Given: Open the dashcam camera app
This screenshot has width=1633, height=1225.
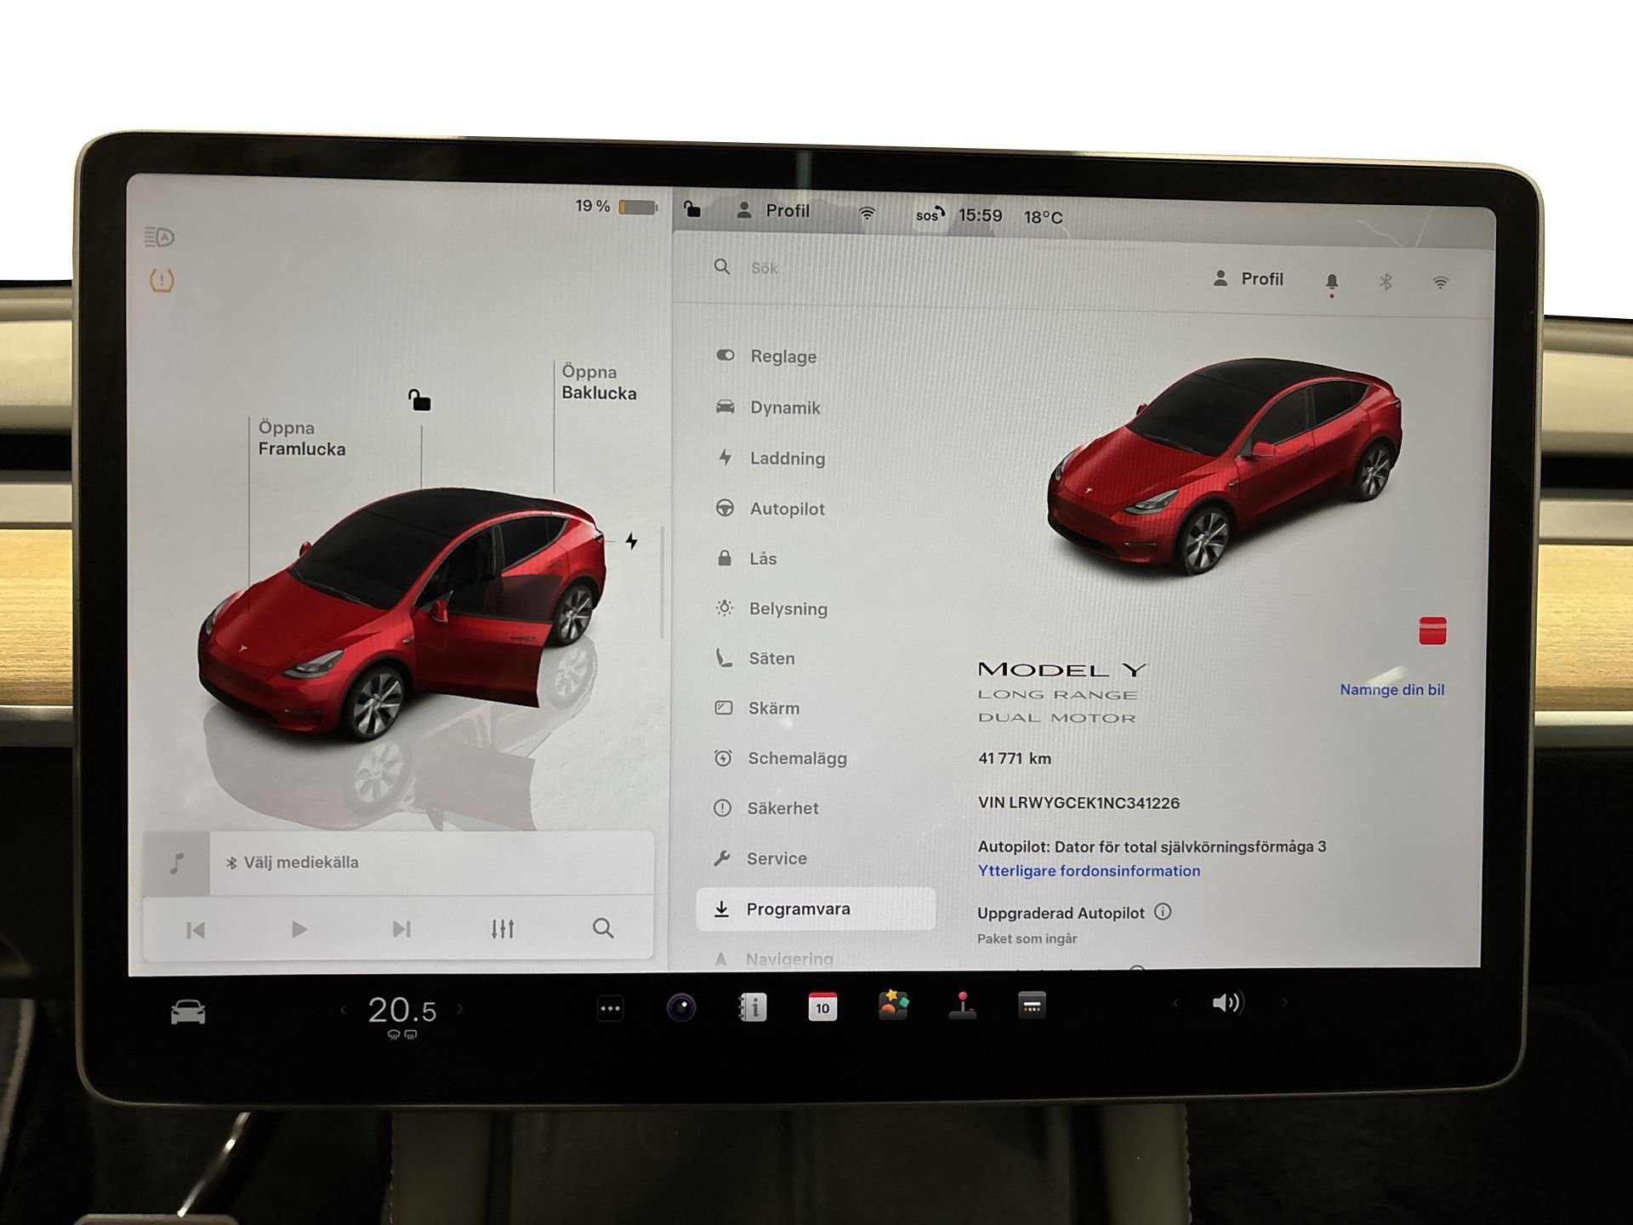Looking at the screenshot, I should [680, 1008].
